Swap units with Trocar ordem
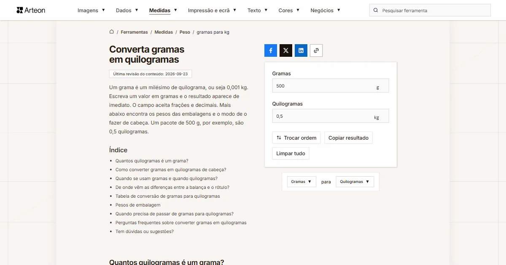 (x=296, y=138)
